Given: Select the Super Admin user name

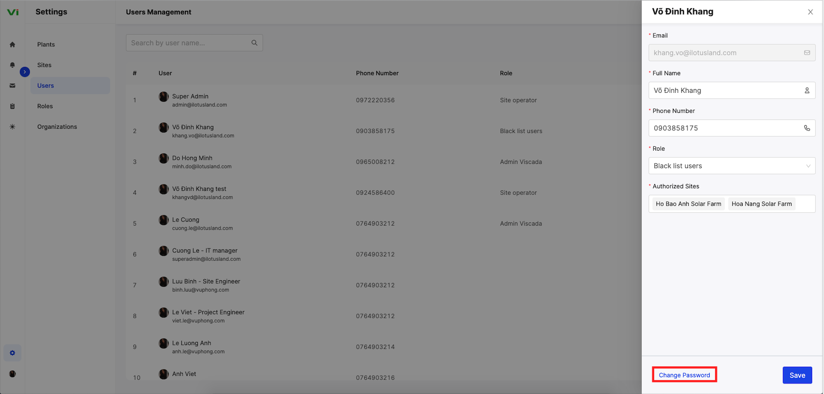Looking at the screenshot, I should [x=190, y=96].
